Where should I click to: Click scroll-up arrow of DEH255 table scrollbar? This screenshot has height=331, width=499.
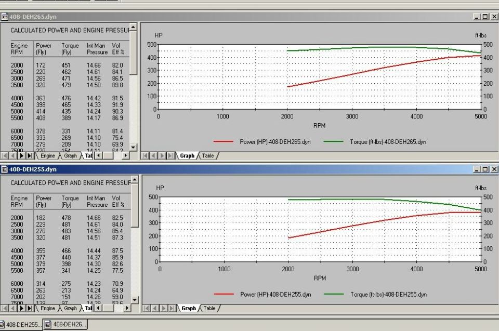[x=135, y=180]
